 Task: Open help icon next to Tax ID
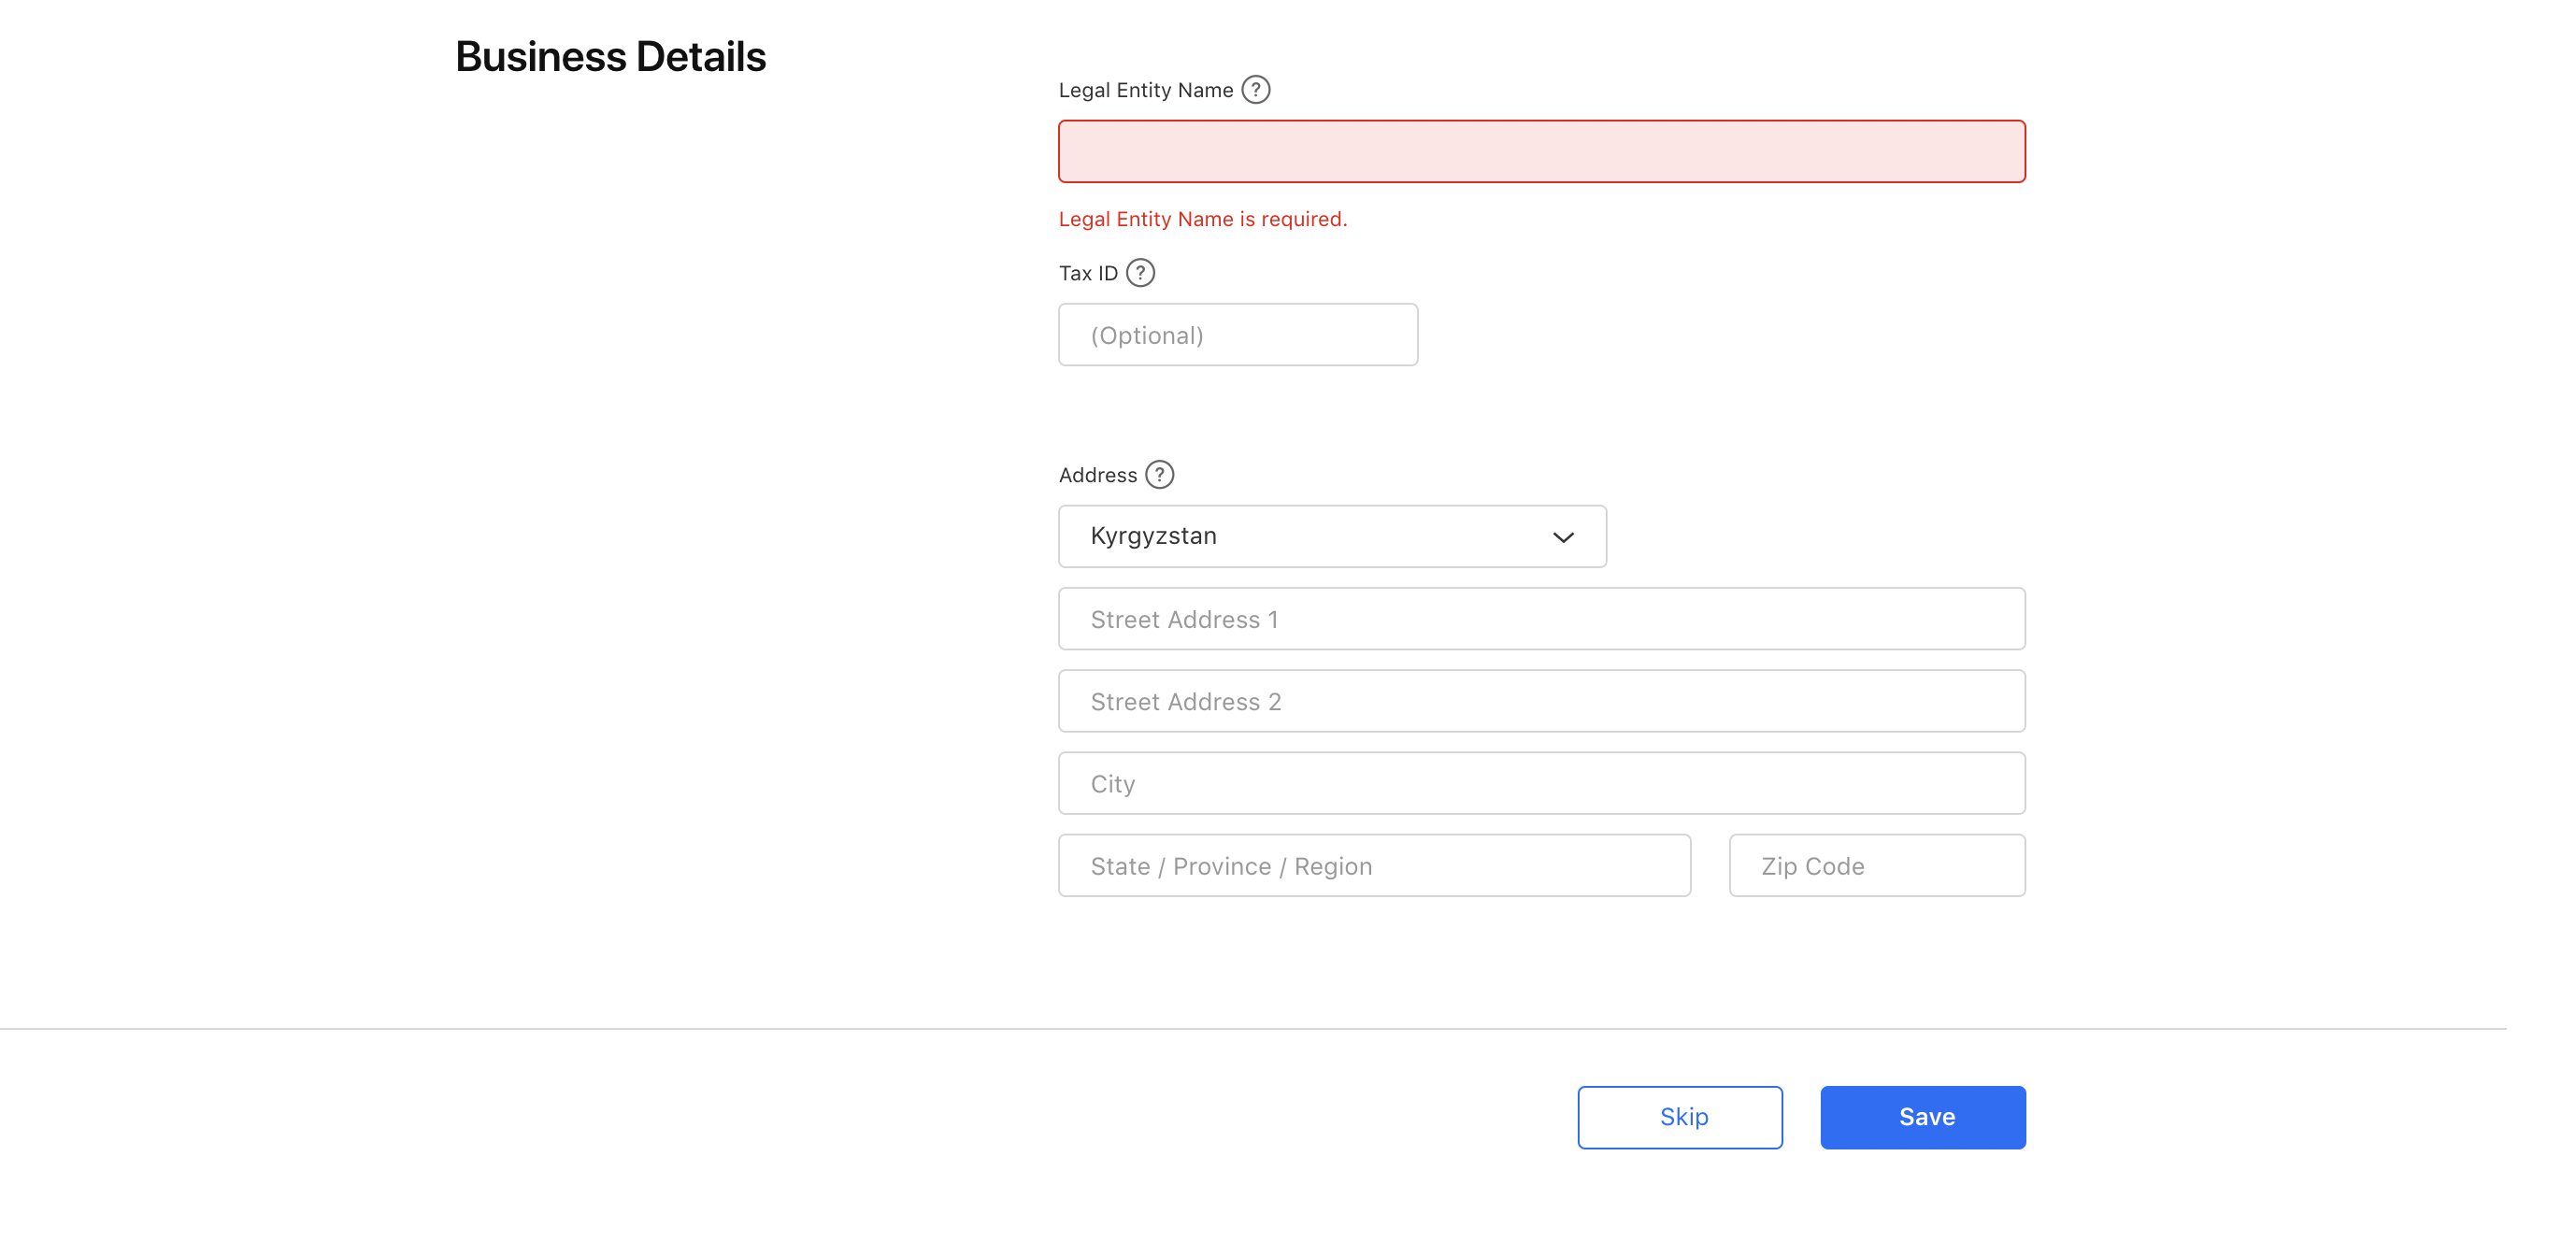1140,273
